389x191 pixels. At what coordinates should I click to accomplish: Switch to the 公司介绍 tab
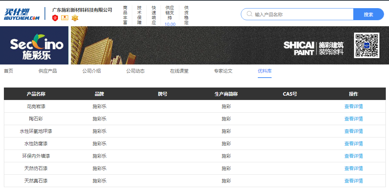[x=92, y=71]
